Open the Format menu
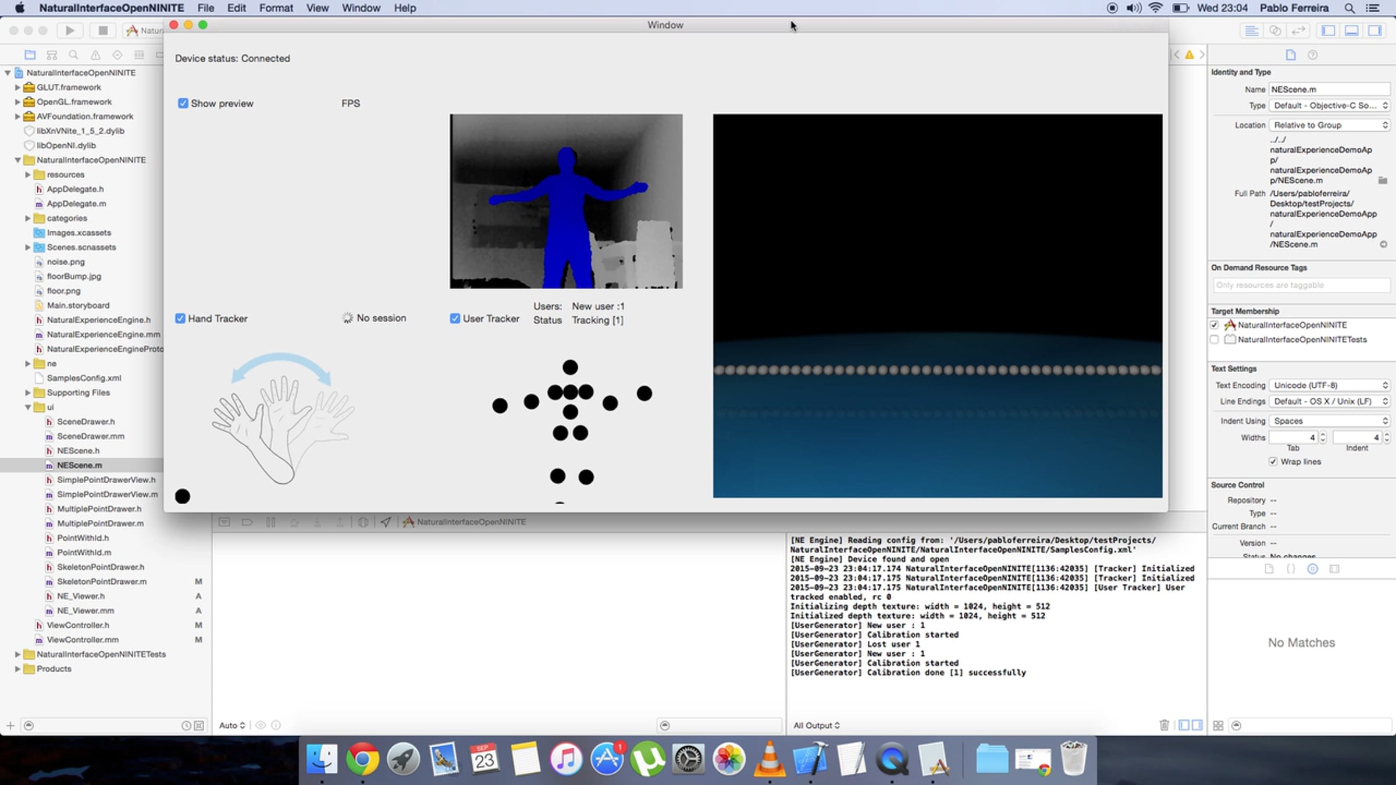Image resolution: width=1396 pixels, height=785 pixels. (276, 8)
